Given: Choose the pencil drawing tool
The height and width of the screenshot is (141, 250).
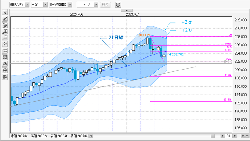Looking at the screenshot, I should pos(5,19).
